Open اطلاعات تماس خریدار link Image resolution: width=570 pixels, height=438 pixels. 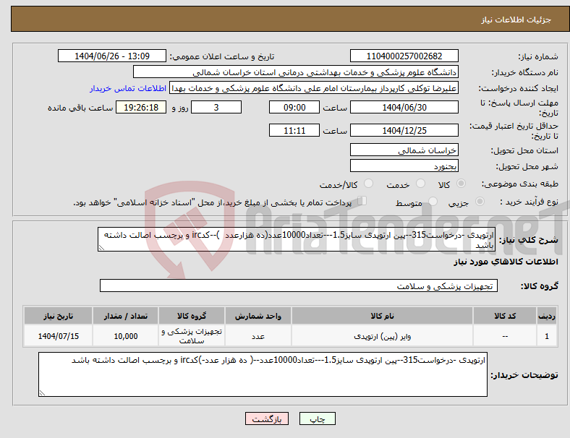click(128, 88)
